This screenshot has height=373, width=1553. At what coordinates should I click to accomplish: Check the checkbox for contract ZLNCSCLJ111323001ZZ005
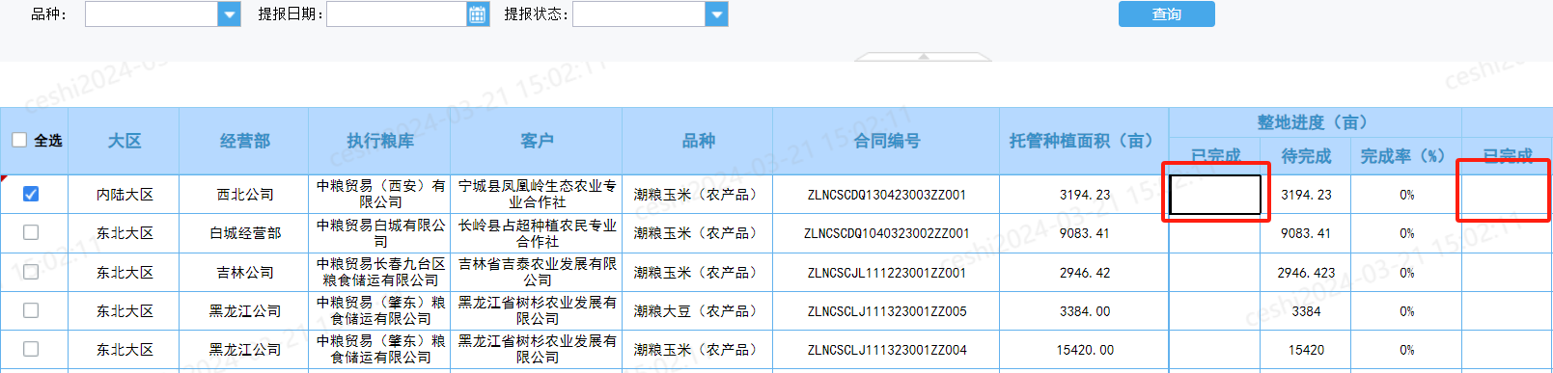31,310
